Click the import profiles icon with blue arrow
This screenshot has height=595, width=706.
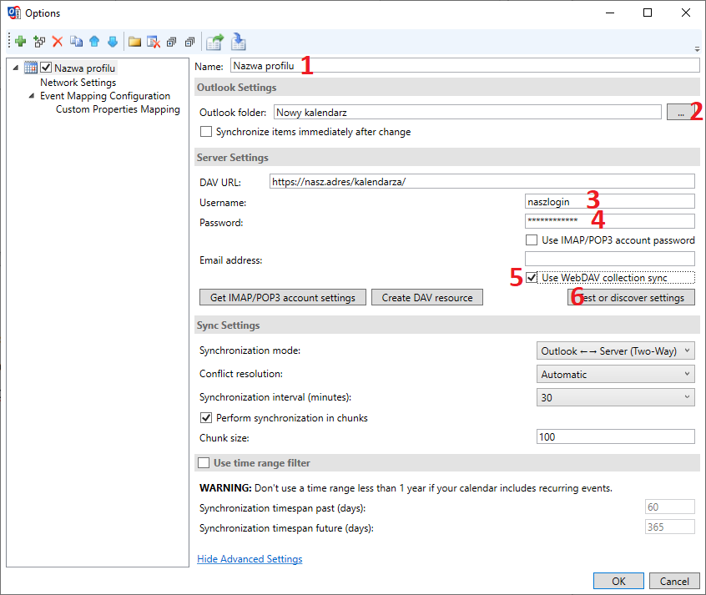click(238, 41)
